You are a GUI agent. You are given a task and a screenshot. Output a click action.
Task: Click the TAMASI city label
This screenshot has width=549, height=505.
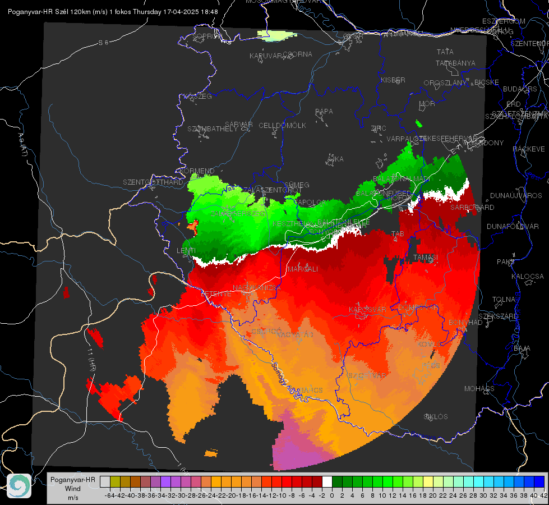426,258
